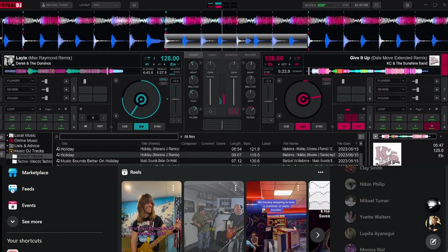Click the left deck pitch fader
448x252 pixels.
[x=176, y=99]
